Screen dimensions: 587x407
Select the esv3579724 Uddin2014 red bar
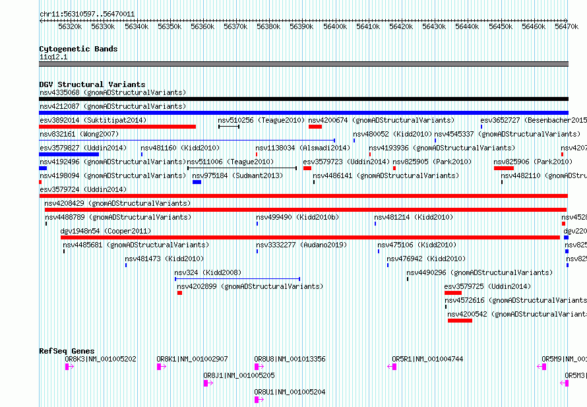pos(303,196)
